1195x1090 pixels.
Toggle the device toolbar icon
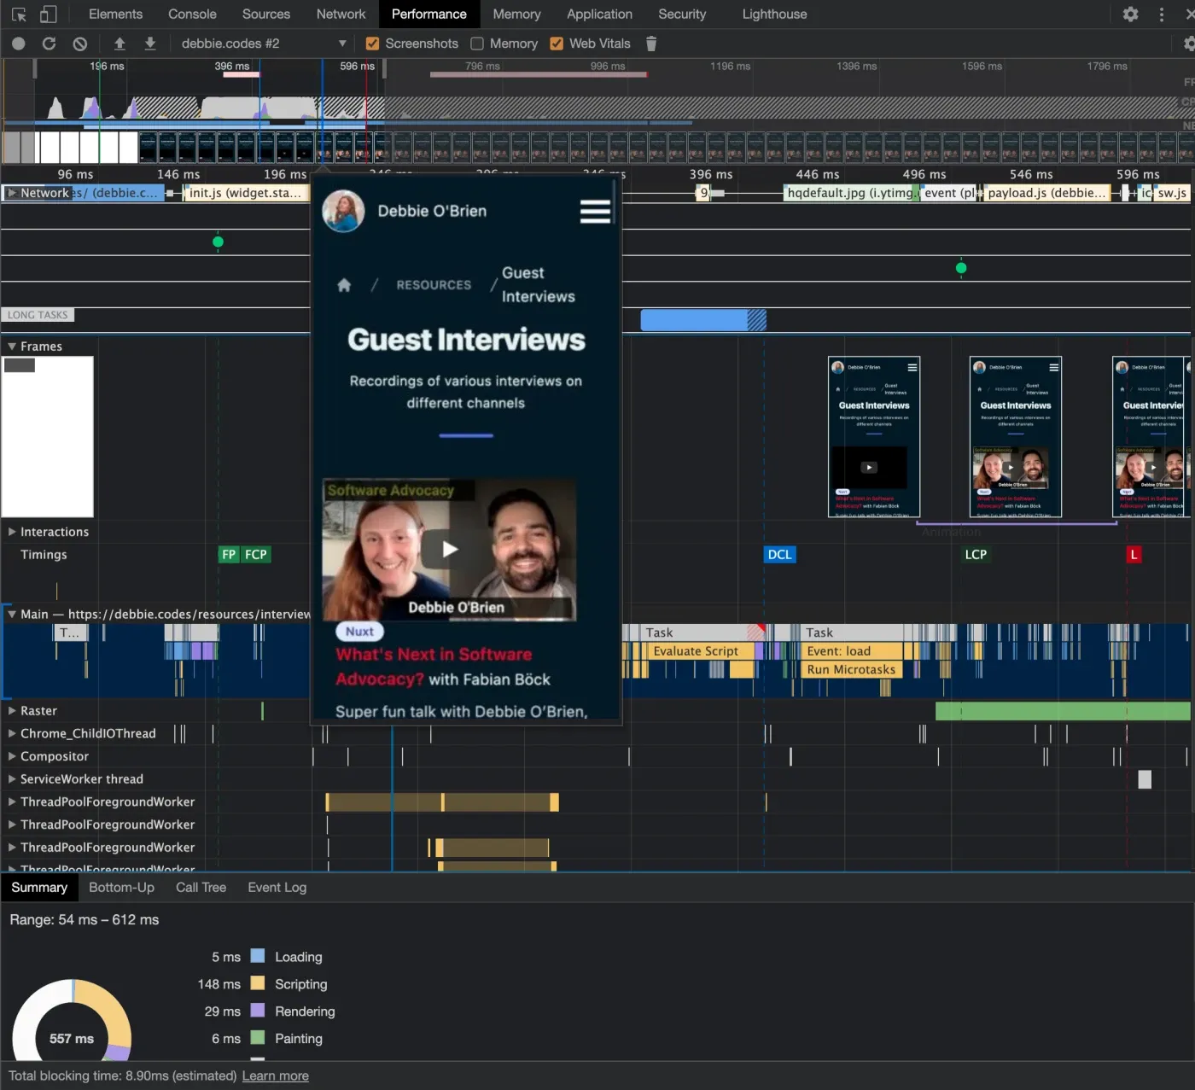coord(48,15)
